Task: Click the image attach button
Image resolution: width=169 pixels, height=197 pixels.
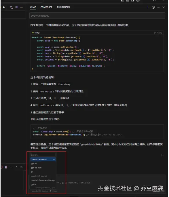Action: pyautogui.click(x=54, y=191)
